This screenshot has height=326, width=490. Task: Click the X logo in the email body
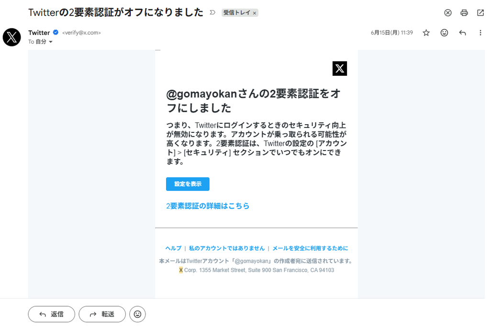tap(340, 68)
